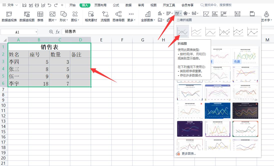Screen dimensions: 274x166
Task: Insert a 思维导图 mind map
Action: point(118,17)
